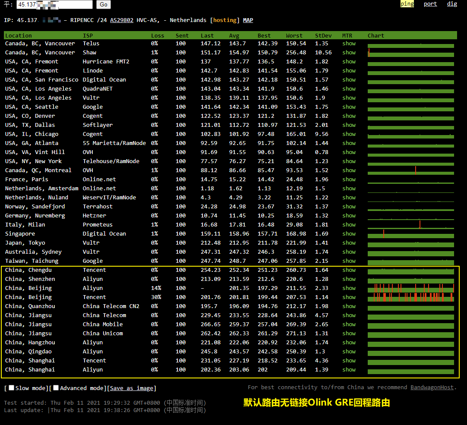Show MTR for Quanzhou China Telecom CN2
The height and width of the screenshot is (425, 467).
click(x=349, y=306)
